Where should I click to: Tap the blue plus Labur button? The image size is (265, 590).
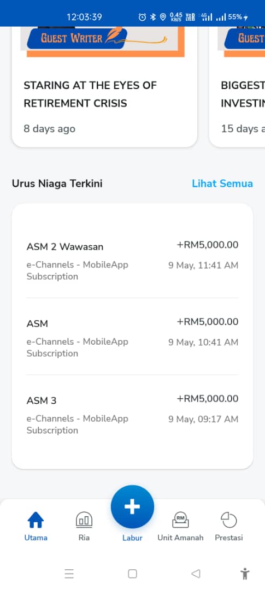132,506
